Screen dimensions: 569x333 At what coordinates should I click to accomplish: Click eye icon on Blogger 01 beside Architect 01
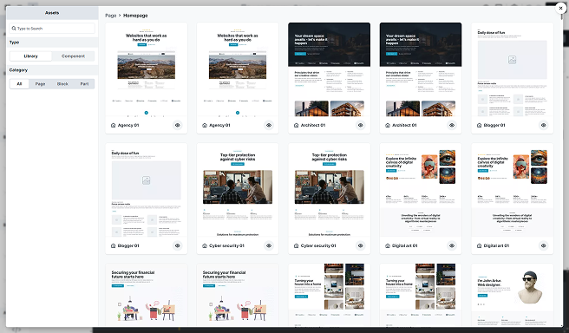click(543, 125)
